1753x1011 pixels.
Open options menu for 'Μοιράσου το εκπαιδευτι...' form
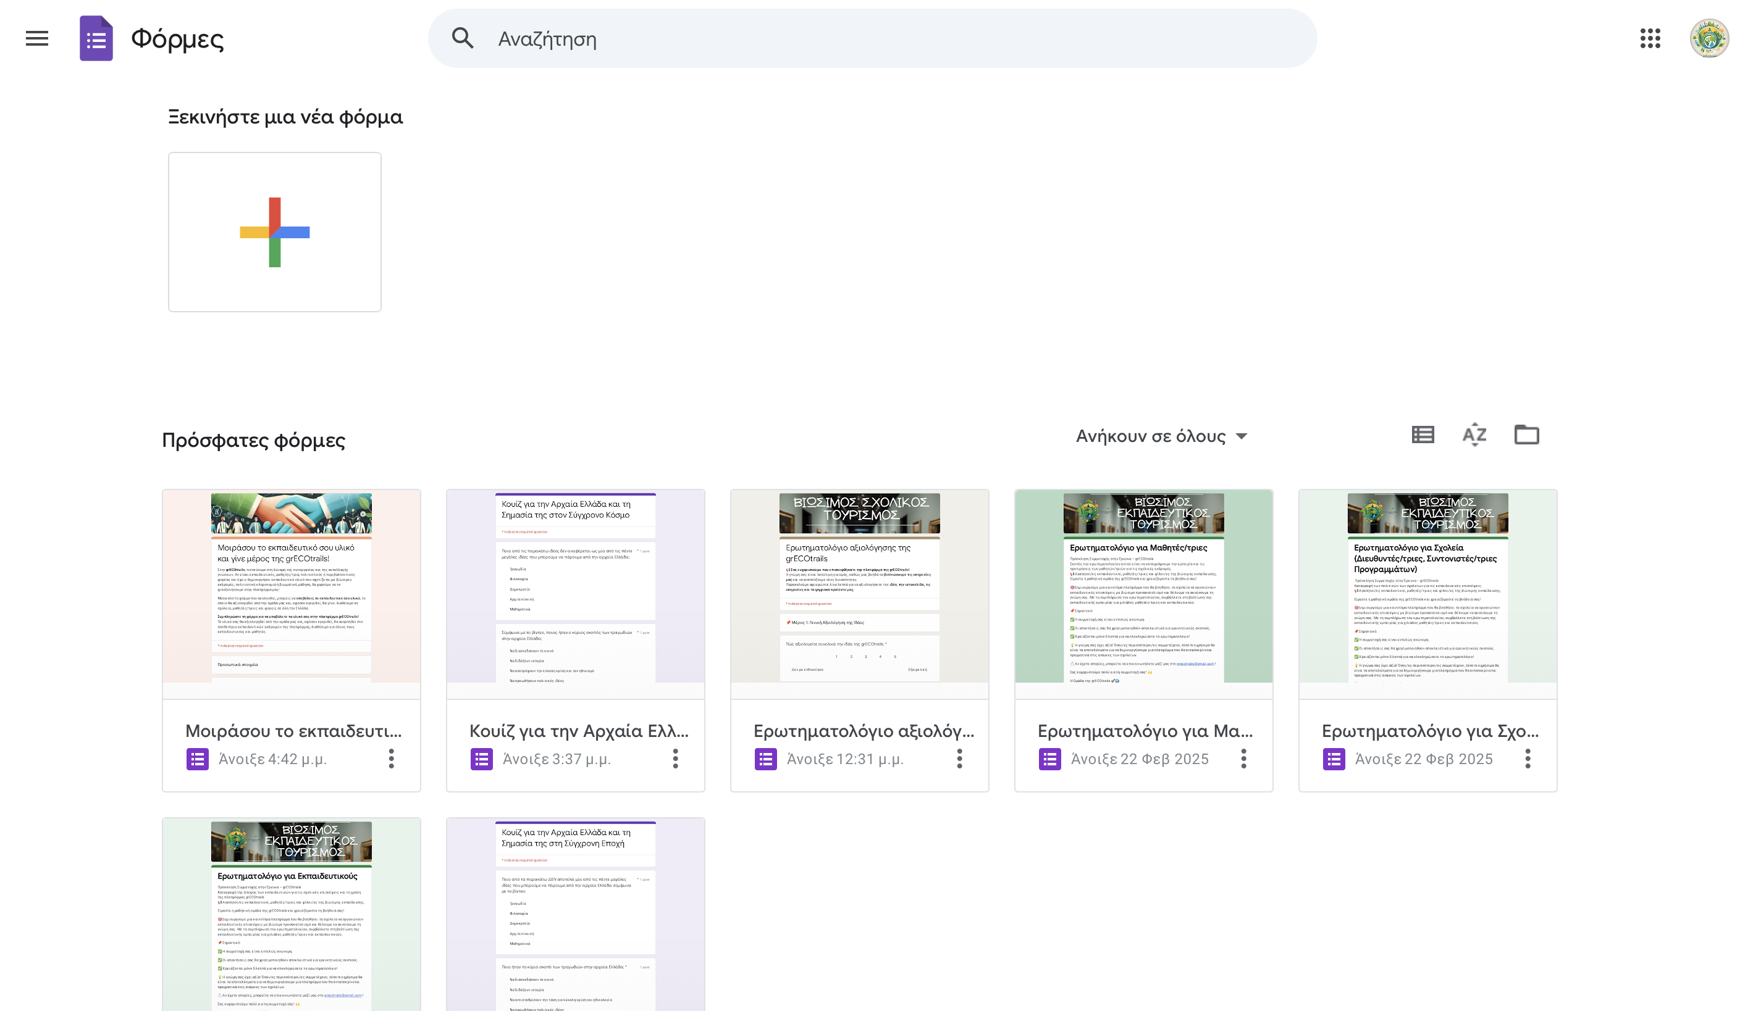click(x=391, y=759)
